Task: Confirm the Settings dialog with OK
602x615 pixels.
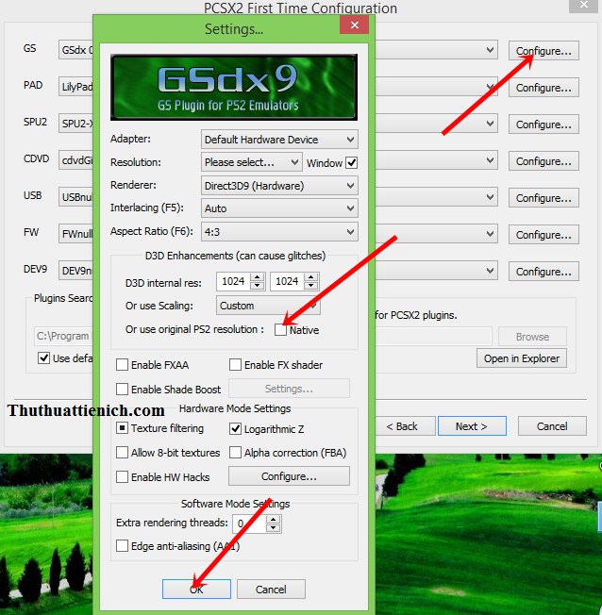Action: click(x=196, y=590)
